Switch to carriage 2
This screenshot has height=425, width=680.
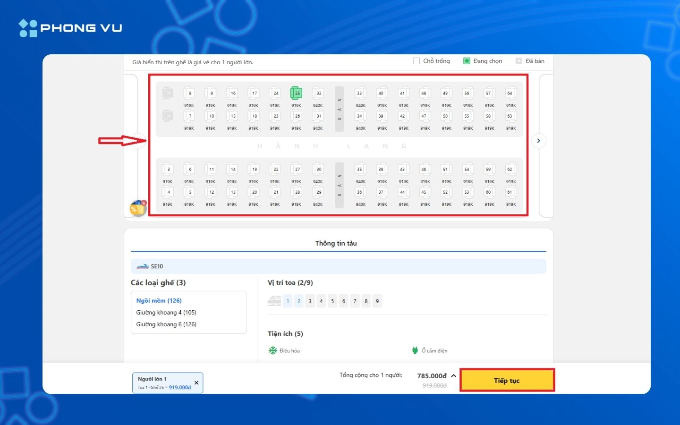click(299, 301)
